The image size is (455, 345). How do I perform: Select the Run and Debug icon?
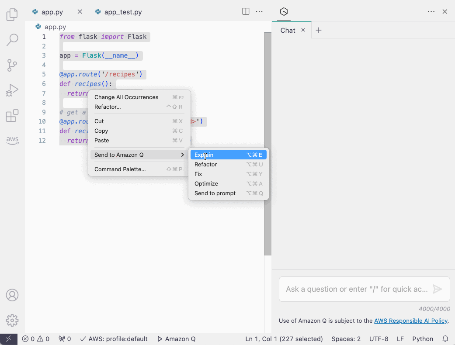[x=12, y=90]
